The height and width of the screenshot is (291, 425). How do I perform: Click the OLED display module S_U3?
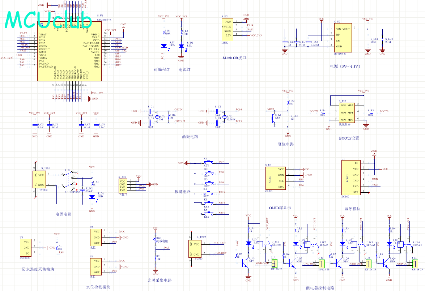point(276,177)
